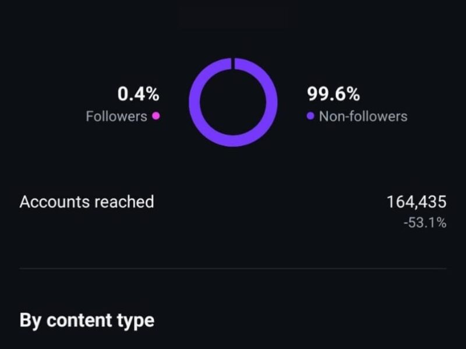Viewport: 466px width, 349px height.
Task: Click the 164,435 accounts reached value
Action: (x=416, y=202)
